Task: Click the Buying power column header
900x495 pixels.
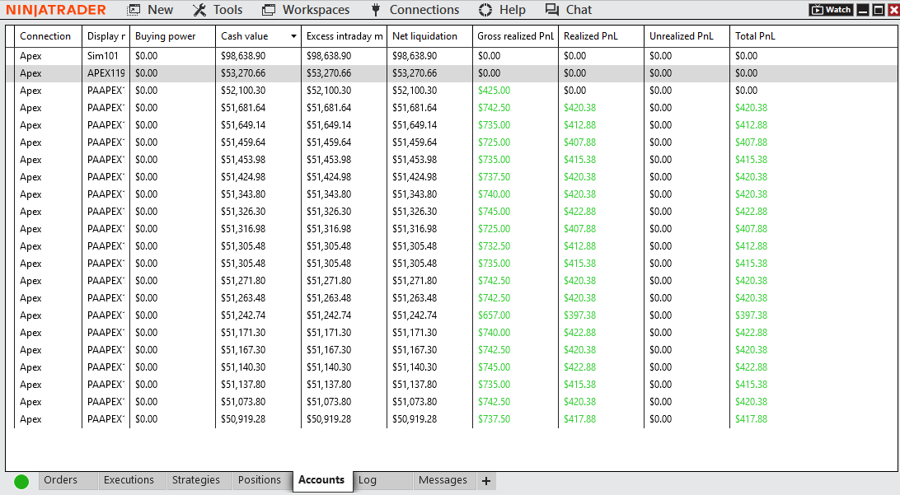Action: [172, 36]
